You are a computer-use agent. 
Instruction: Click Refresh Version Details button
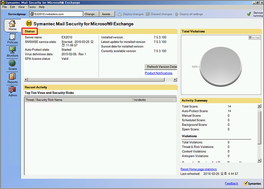(161, 67)
